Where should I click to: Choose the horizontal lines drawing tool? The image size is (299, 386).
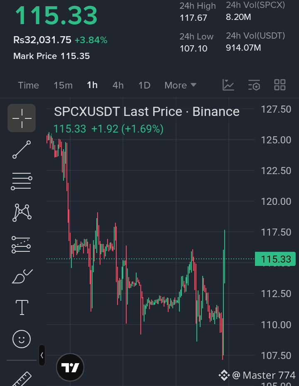22,181
